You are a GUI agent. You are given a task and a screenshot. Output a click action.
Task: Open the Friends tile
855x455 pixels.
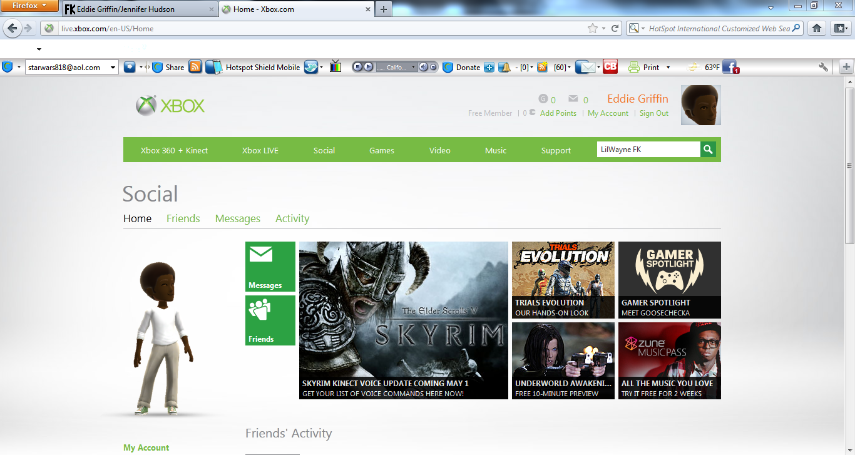pos(270,320)
